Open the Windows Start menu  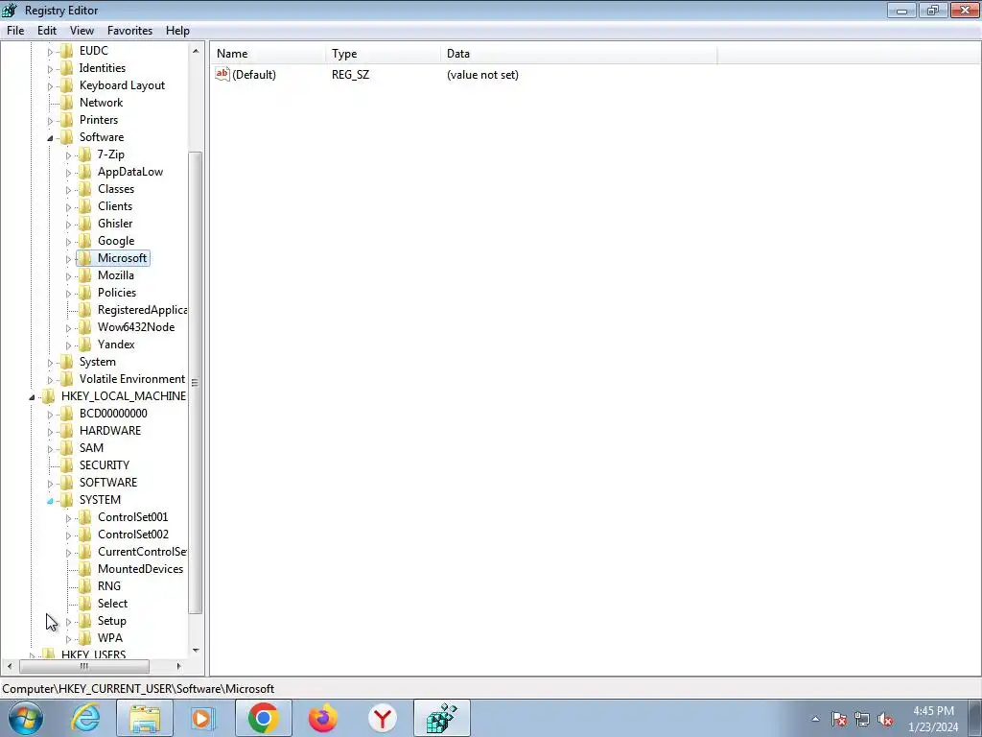pyautogui.click(x=25, y=718)
